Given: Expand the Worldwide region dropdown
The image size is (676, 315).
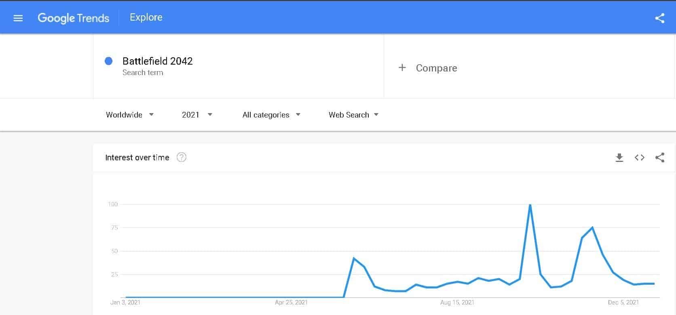Looking at the screenshot, I should click(x=129, y=115).
